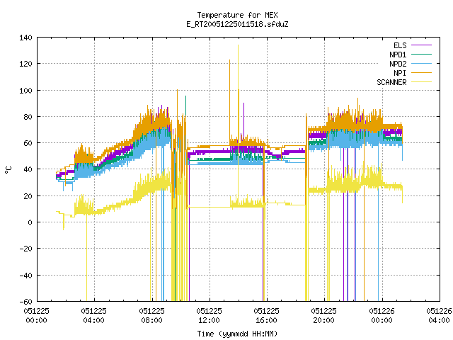The image size is (453, 340).
Task: Click the y-axis value -60
Action: click(25, 302)
